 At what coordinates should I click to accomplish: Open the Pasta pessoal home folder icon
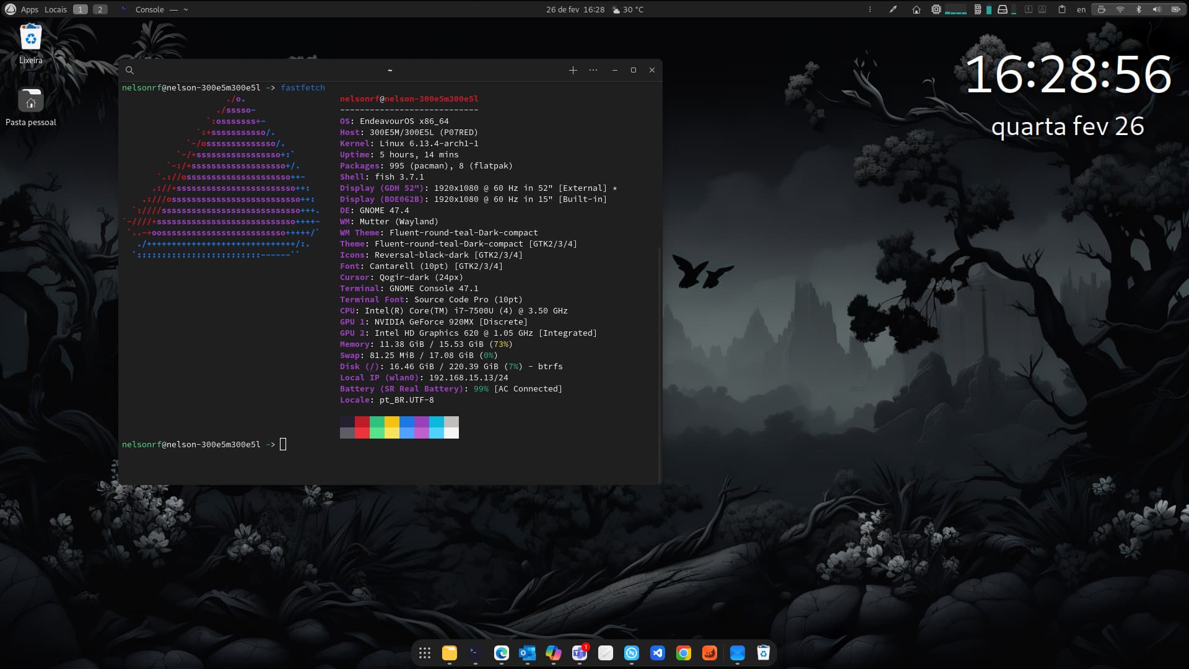pyautogui.click(x=30, y=107)
